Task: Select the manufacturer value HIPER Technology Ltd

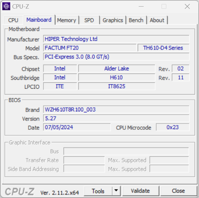Action: (x=116, y=39)
